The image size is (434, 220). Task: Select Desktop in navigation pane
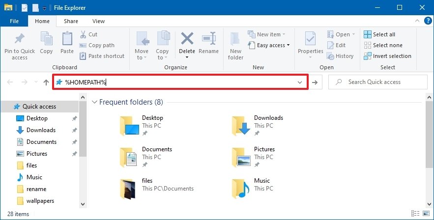(x=37, y=118)
